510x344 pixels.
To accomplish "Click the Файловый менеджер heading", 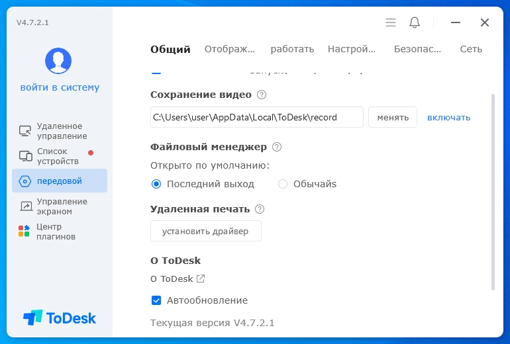I will 209,147.
